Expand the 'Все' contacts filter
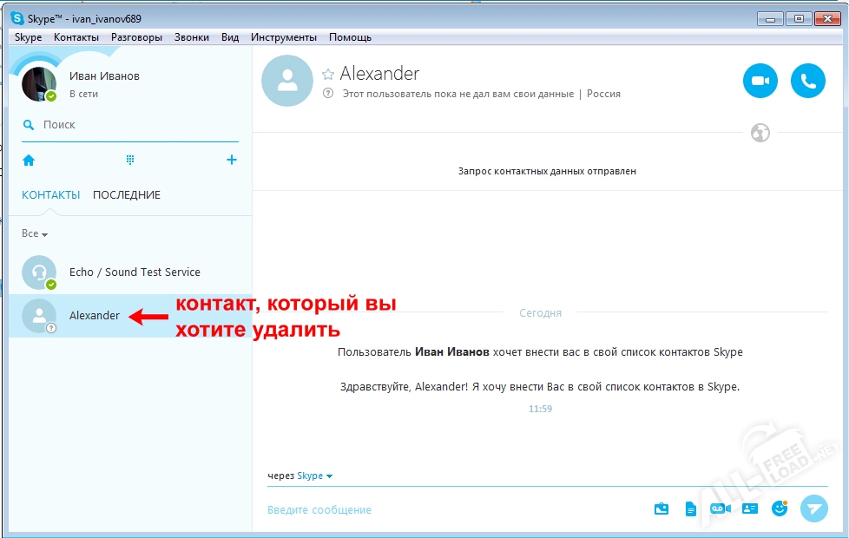 (33, 233)
